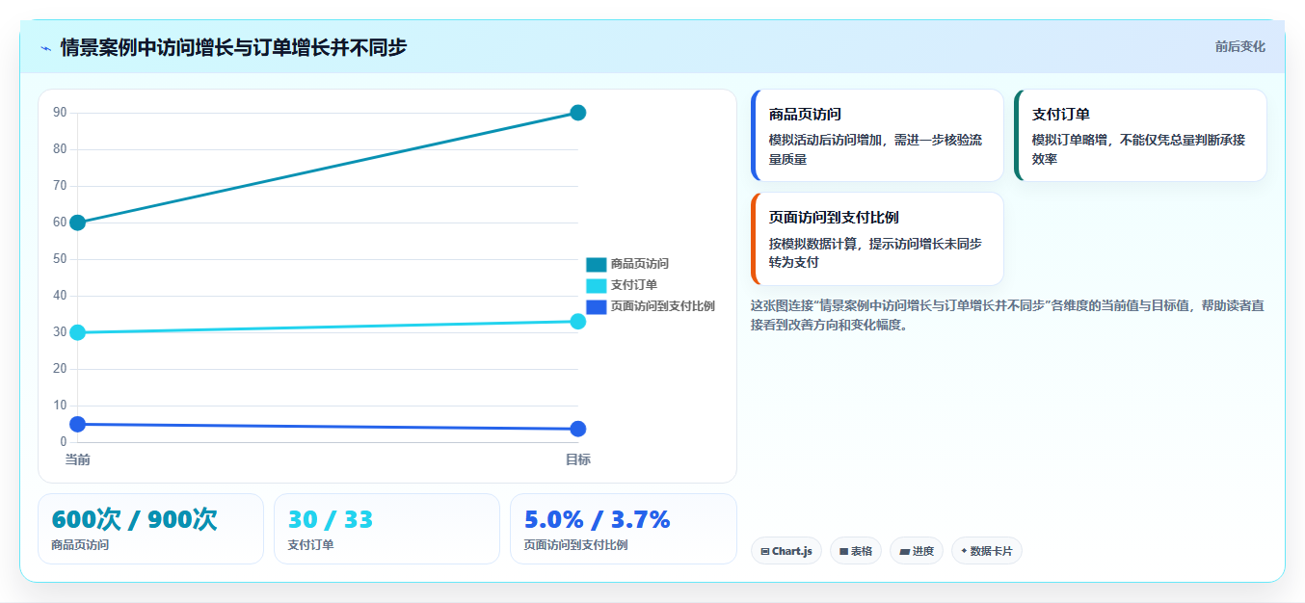
Task: Select the 30 / 33 stat card
Action: [386, 529]
